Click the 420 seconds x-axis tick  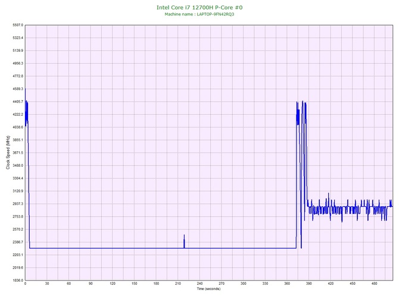point(331,284)
